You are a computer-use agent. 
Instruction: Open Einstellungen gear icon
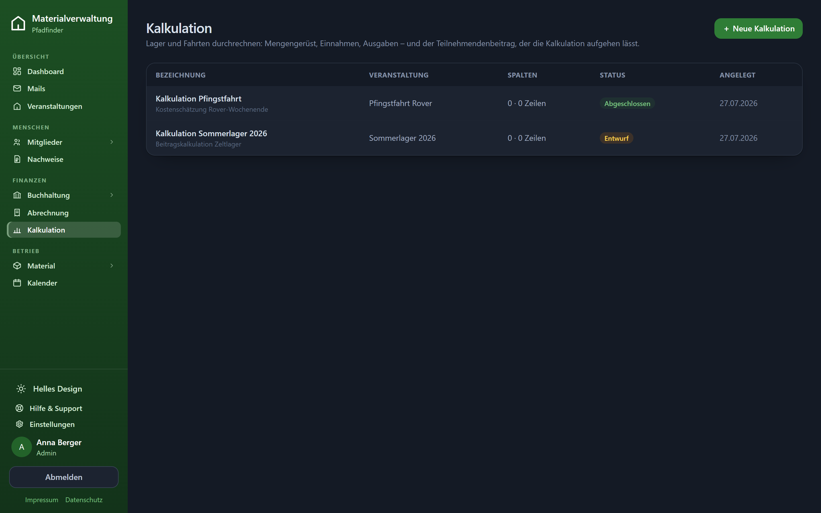(19, 424)
